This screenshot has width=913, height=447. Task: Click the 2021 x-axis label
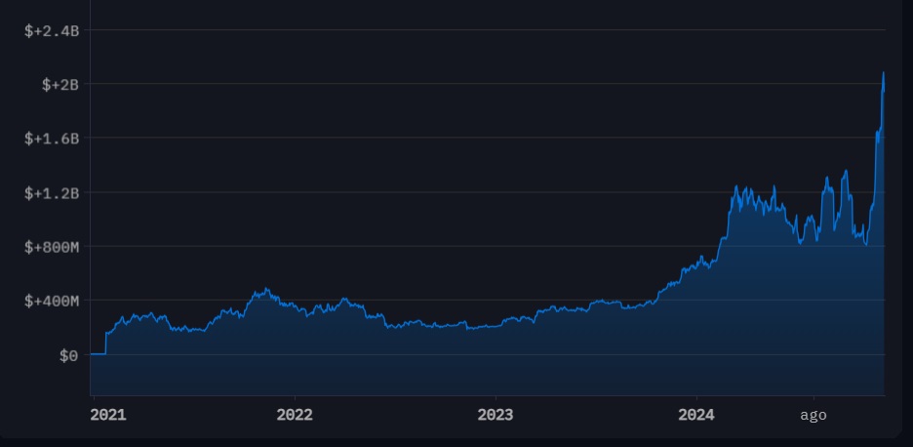point(107,415)
